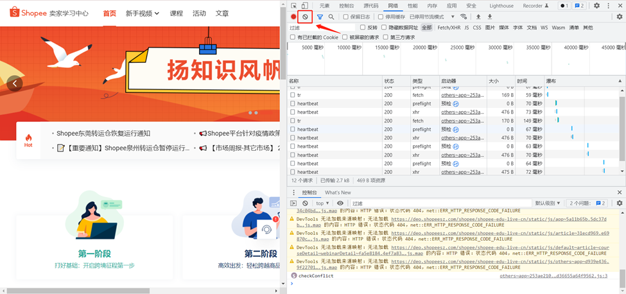626x294 pixels.
Task: Open the 已停用节流模式 throttling dropdown
Action: click(432, 17)
